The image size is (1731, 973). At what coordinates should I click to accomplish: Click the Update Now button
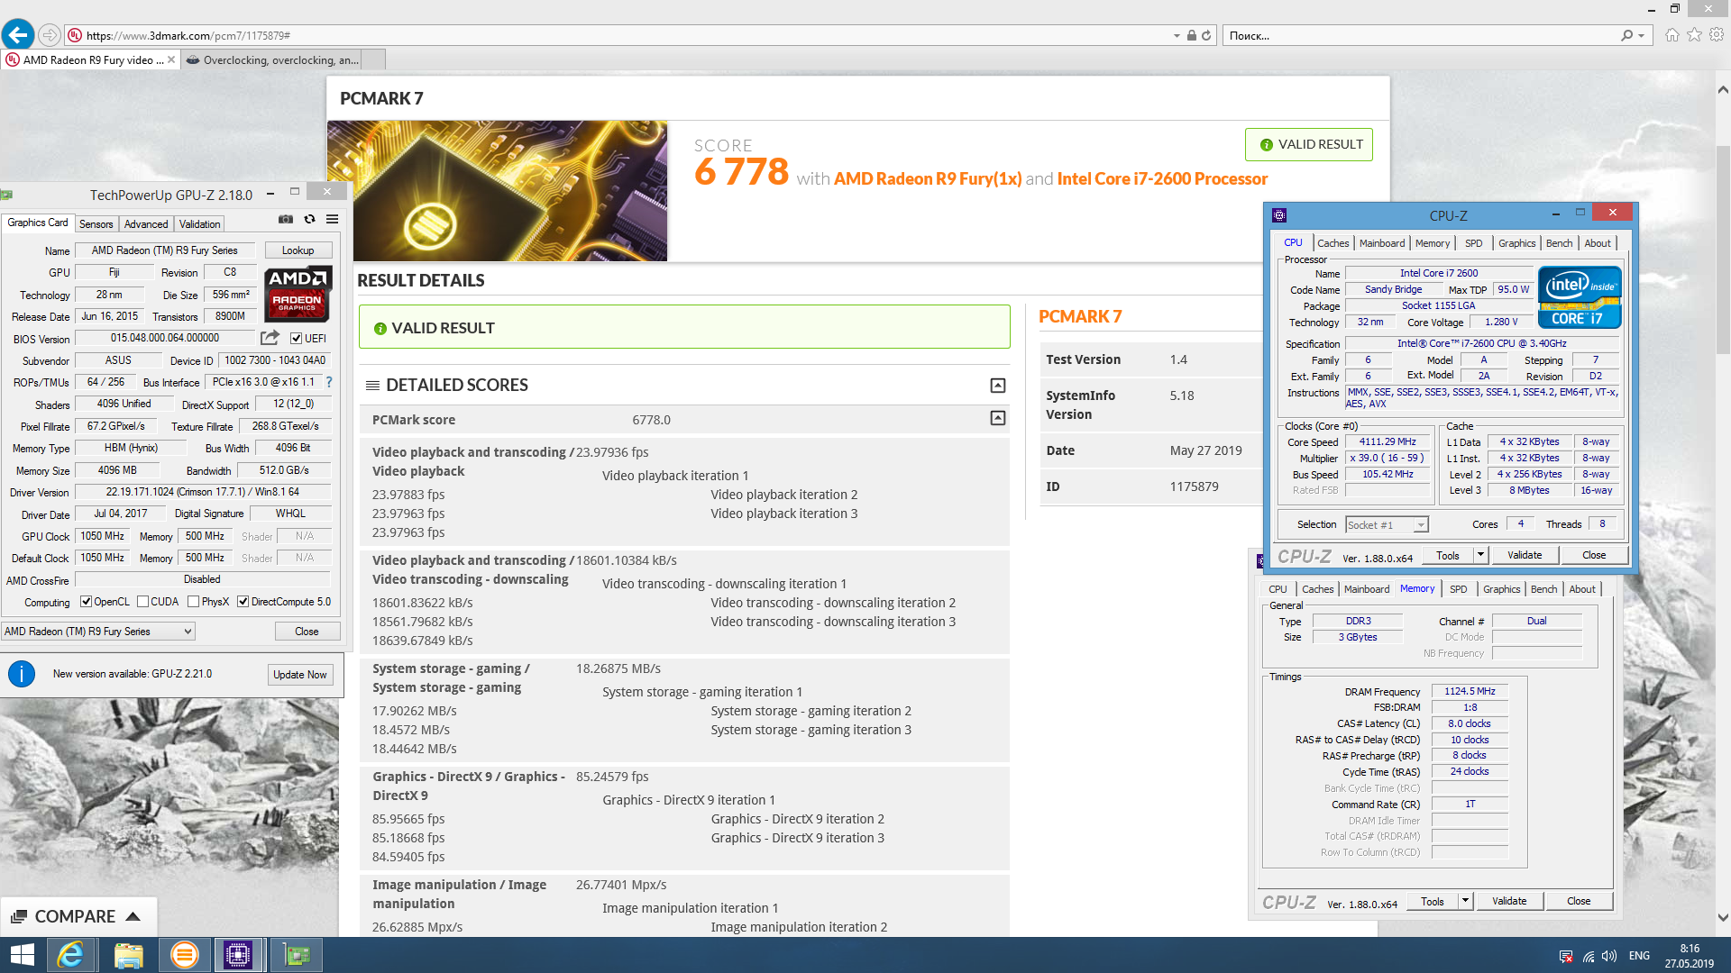300,675
